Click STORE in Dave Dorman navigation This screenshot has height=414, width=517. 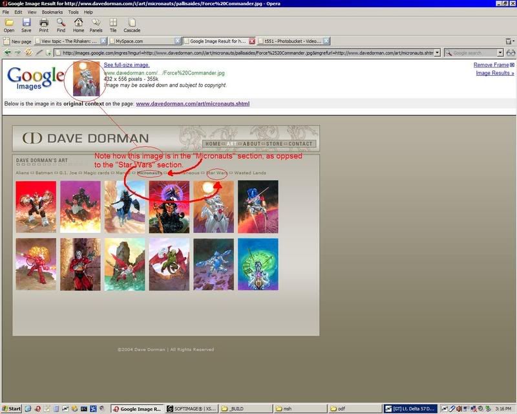tap(274, 144)
